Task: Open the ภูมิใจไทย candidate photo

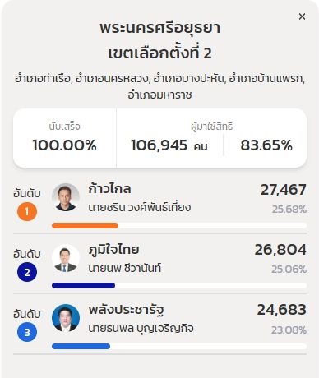Action: pyautogui.click(x=66, y=258)
